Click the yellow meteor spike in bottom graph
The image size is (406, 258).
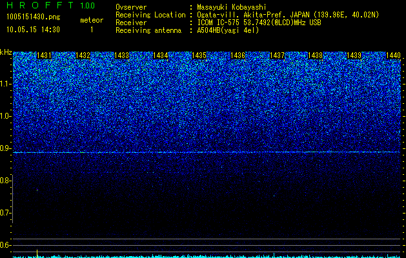click(37, 253)
